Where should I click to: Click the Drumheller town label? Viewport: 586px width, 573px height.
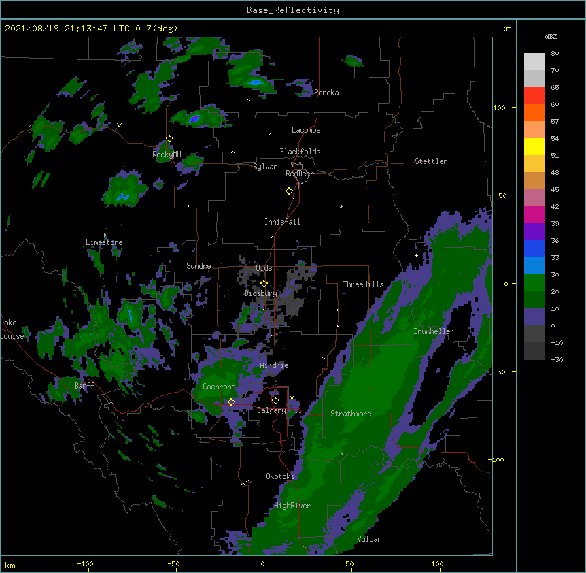(434, 331)
